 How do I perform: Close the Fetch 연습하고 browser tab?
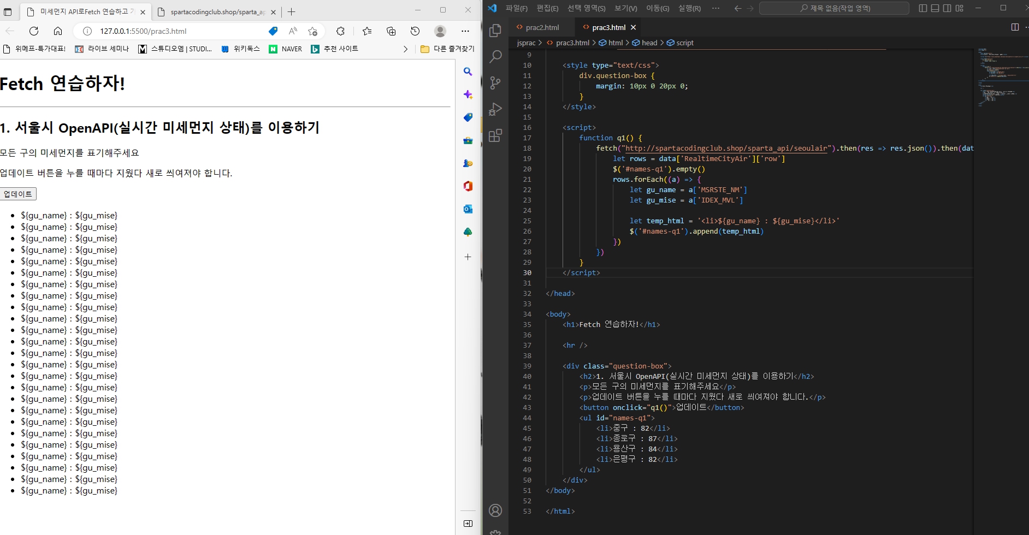pos(143,11)
